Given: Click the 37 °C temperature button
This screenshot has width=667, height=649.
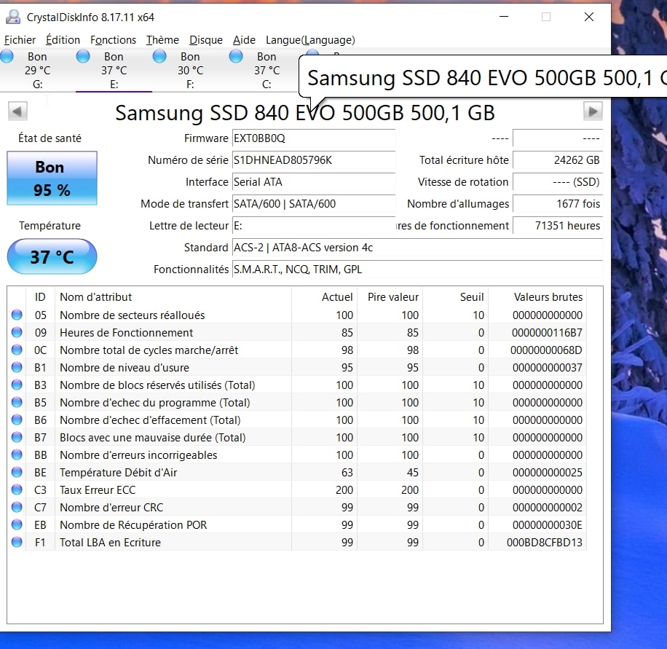Looking at the screenshot, I should point(52,256).
